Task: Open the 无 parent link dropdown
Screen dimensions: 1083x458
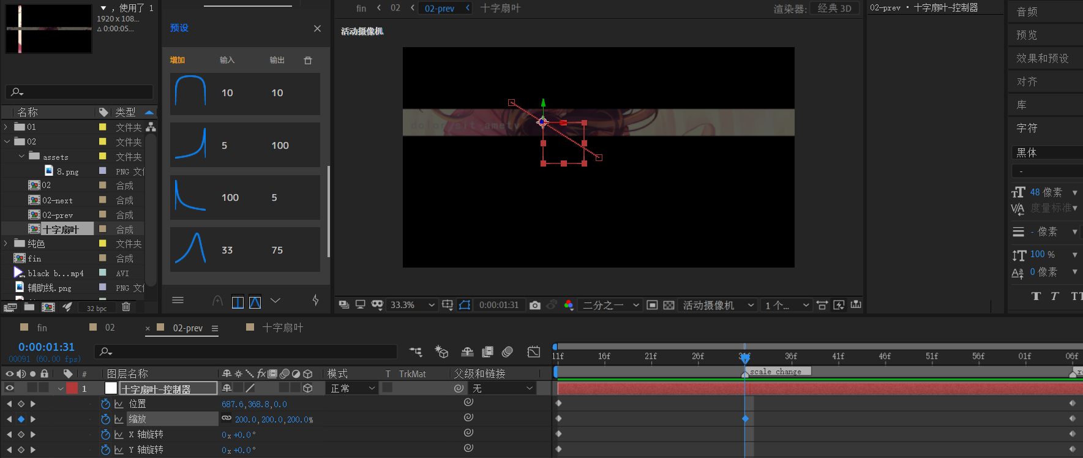Action: [x=503, y=388]
